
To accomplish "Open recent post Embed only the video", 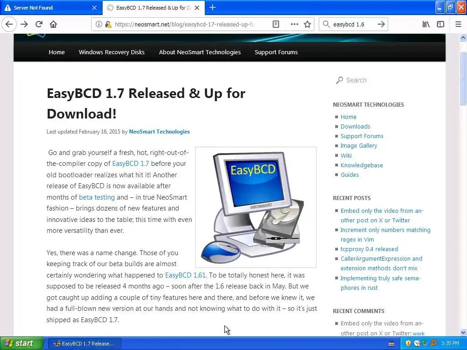I will pos(382,216).
